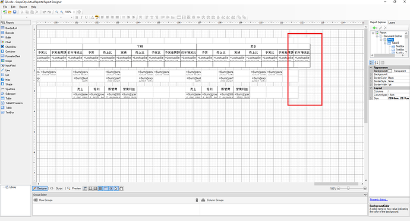Click the Copy icon in toolbar
410x221 pixels.
coord(27,12)
